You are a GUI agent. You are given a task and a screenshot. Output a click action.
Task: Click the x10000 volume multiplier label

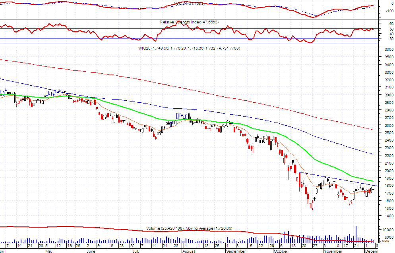384,241
